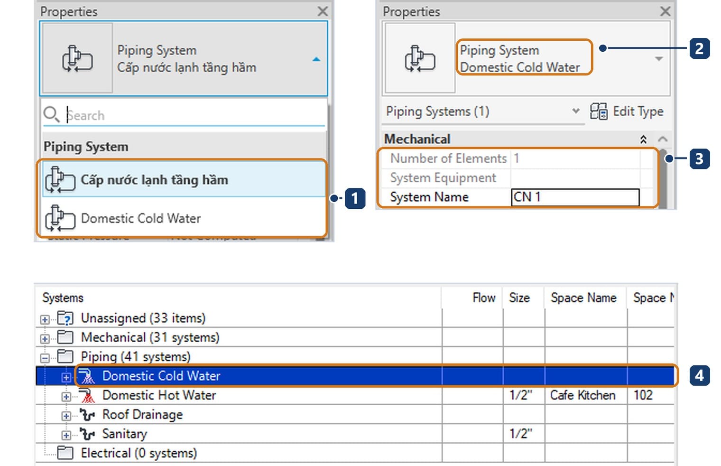Click pipe icon beside 'Cấp nước lạnh tầng hầm' list entry
The width and height of the screenshot is (721, 466).
60,180
